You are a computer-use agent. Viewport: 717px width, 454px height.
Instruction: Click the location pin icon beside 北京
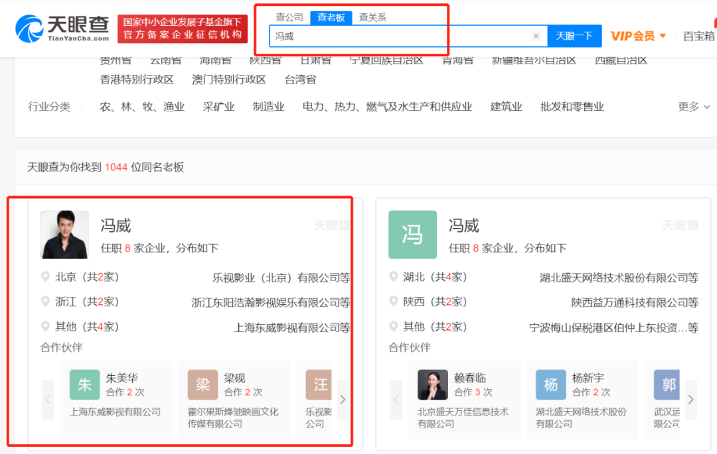45,277
